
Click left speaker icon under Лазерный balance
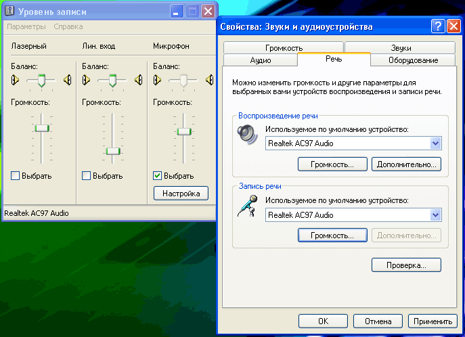tap(15, 80)
